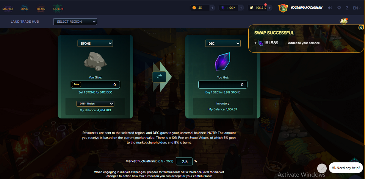Image resolution: width=365 pixels, height=179 pixels.
Task: Click the swap direction arrows icon
Action: tap(159, 77)
